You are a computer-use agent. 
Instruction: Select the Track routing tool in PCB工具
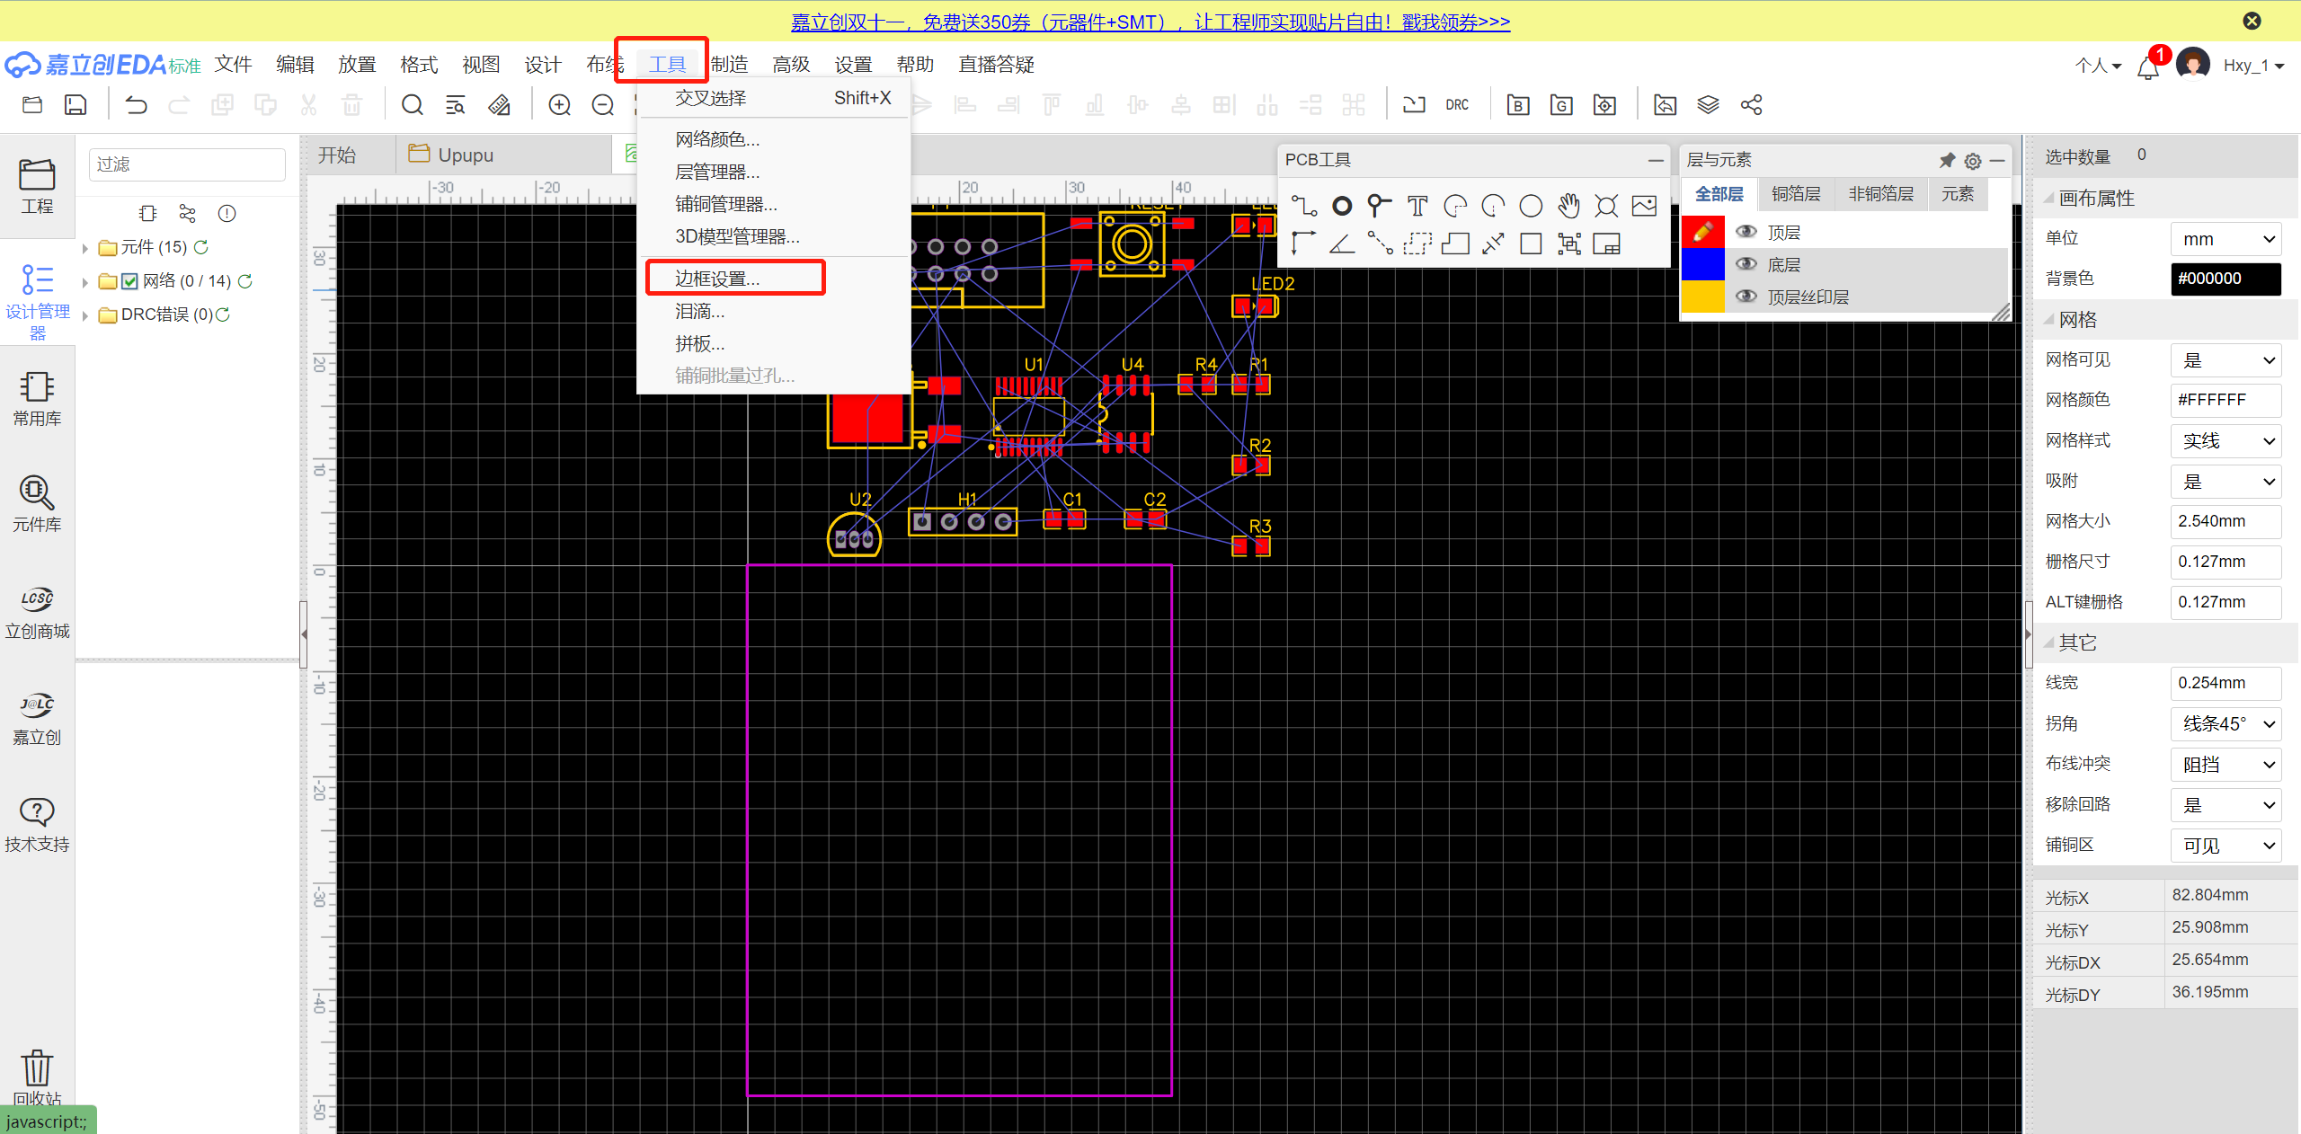pos(1303,206)
